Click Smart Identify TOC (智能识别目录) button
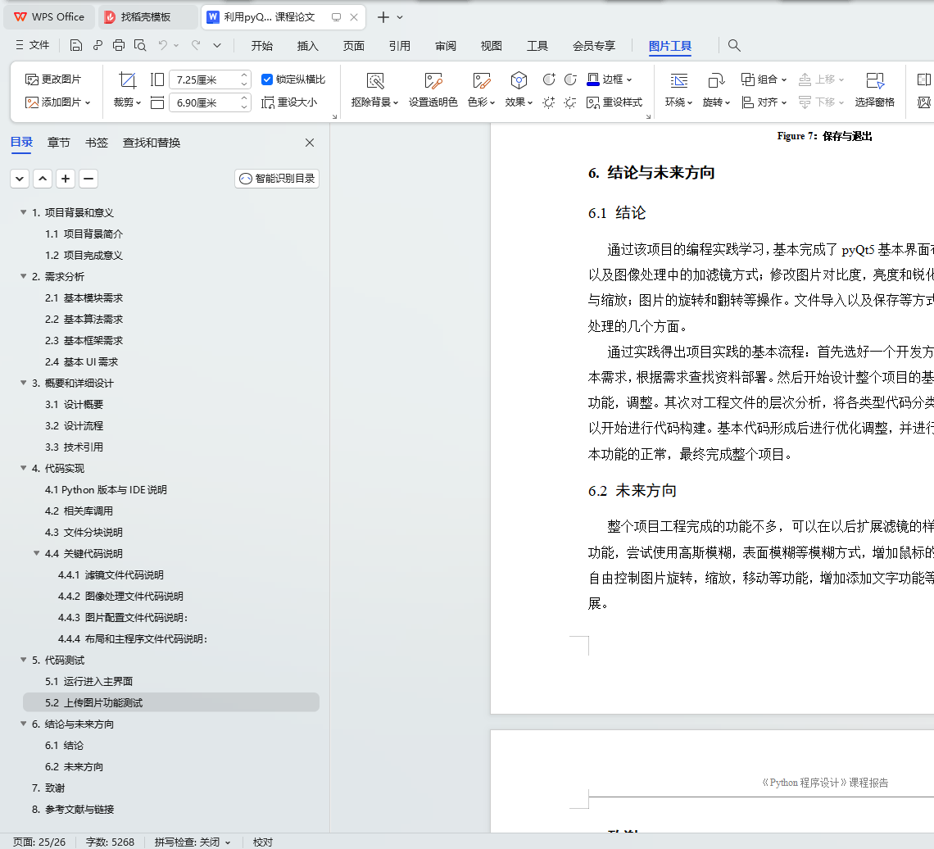 point(277,178)
